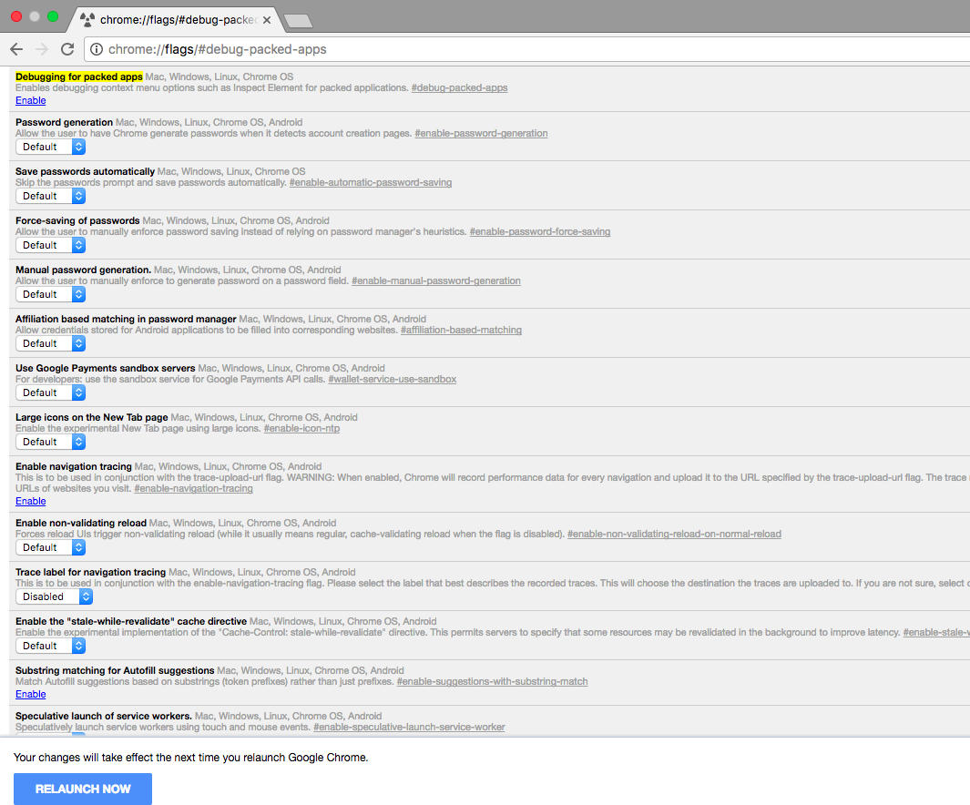Reload the flags page

(x=67, y=49)
